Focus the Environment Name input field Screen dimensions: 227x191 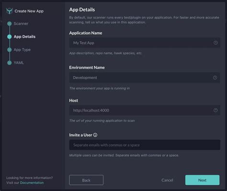(145, 77)
